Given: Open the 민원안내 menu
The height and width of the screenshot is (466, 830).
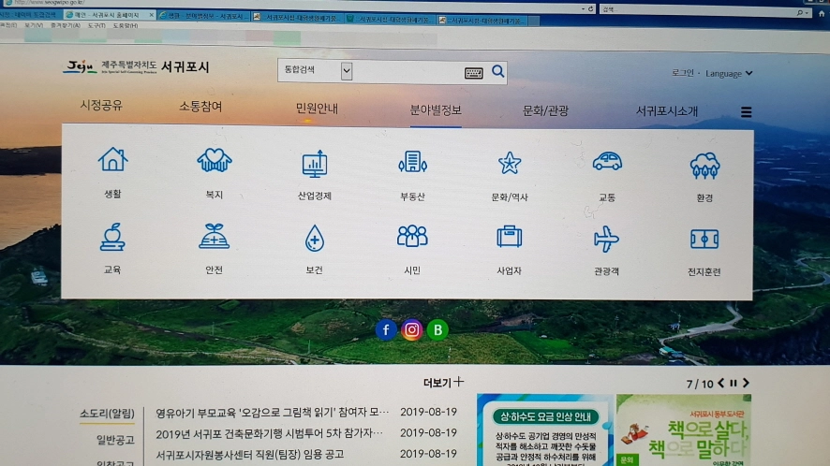Looking at the screenshot, I should pos(317,109).
